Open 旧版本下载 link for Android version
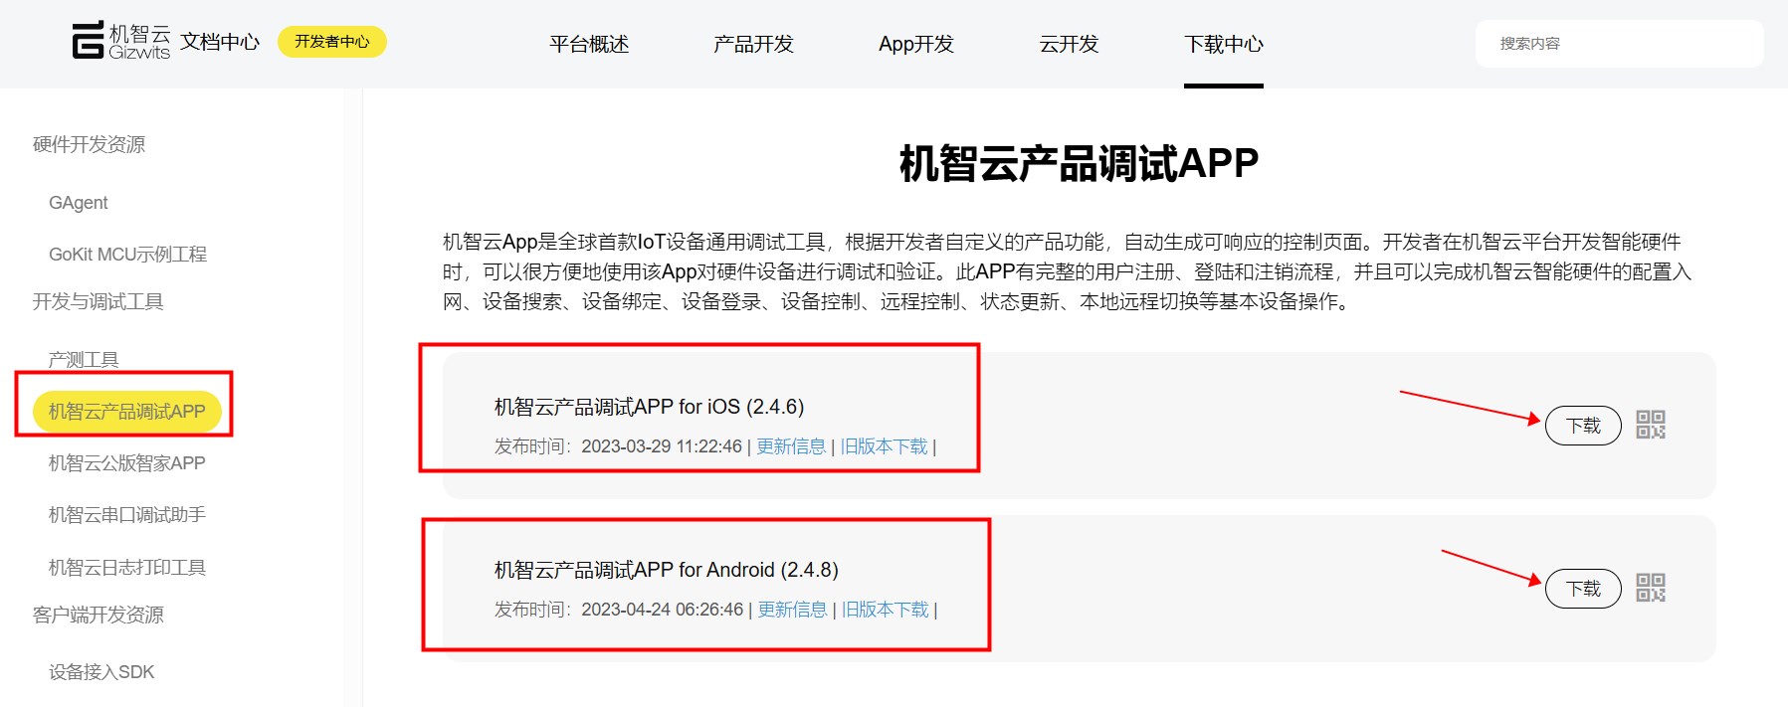Viewport: 1788px width, 707px height. pos(885,610)
